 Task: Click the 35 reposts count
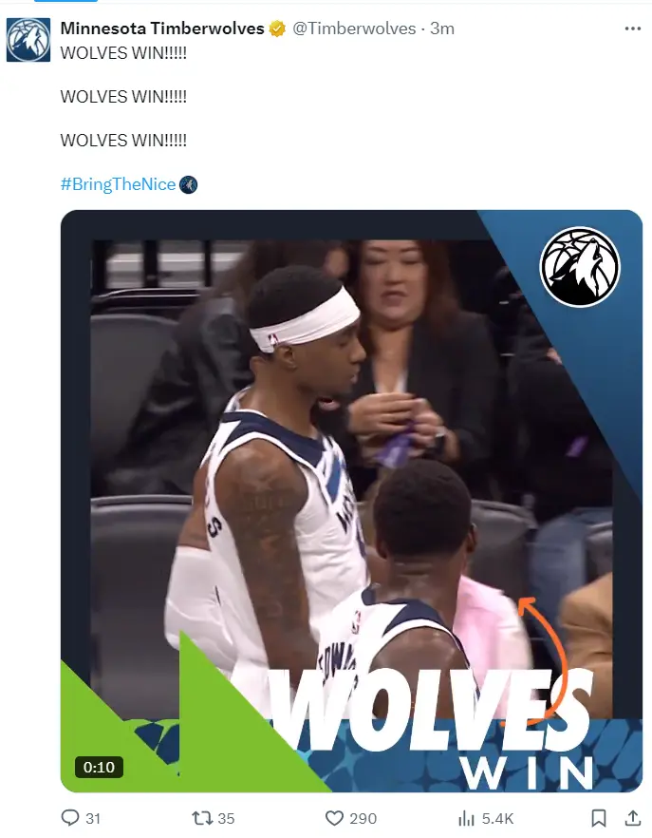226,818
